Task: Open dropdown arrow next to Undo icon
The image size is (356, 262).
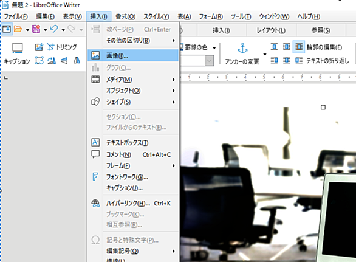Action: [63, 30]
